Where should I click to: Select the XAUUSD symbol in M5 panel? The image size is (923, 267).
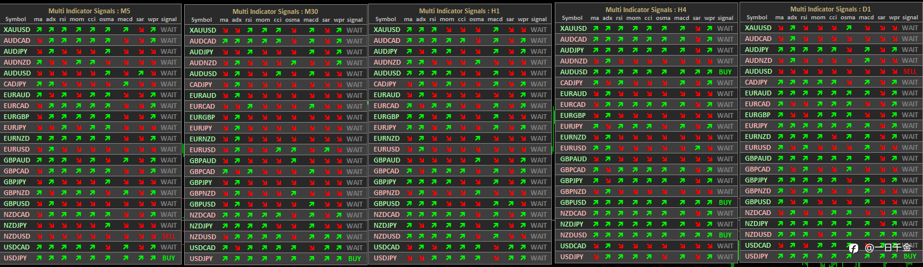[18, 30]
